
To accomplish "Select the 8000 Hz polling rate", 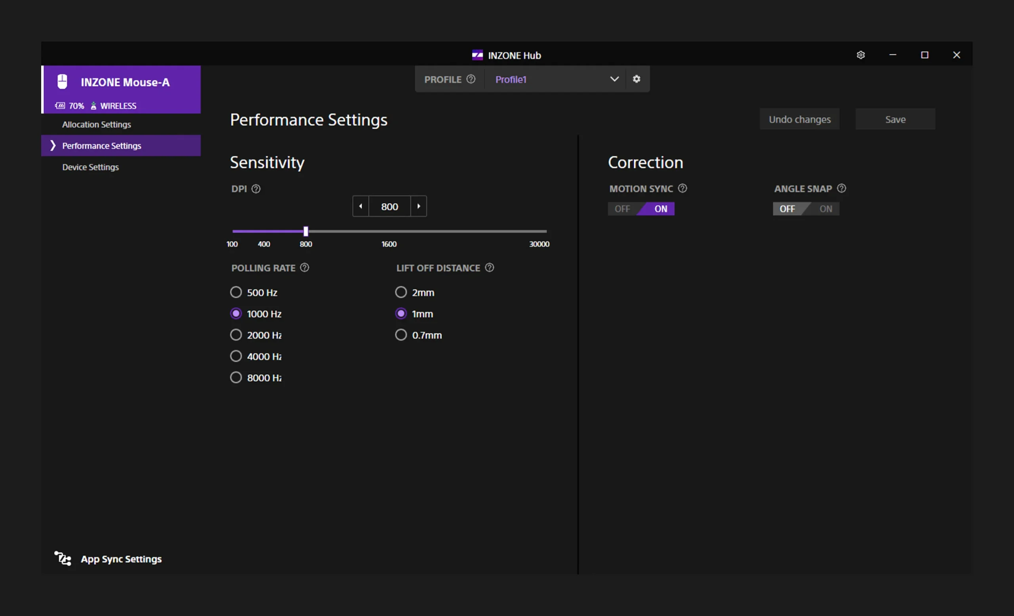I will (x=236, y=378).
